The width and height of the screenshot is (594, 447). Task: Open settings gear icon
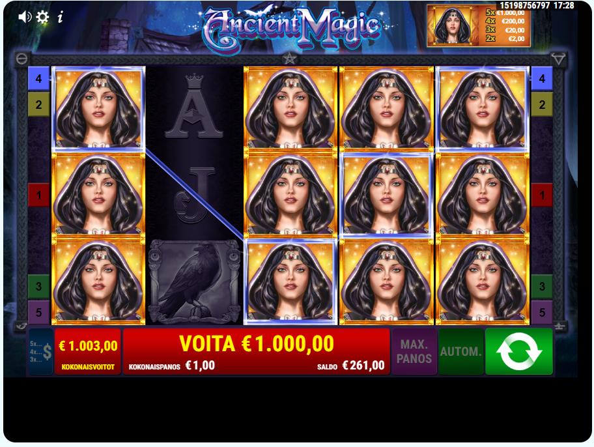point(42,17)
